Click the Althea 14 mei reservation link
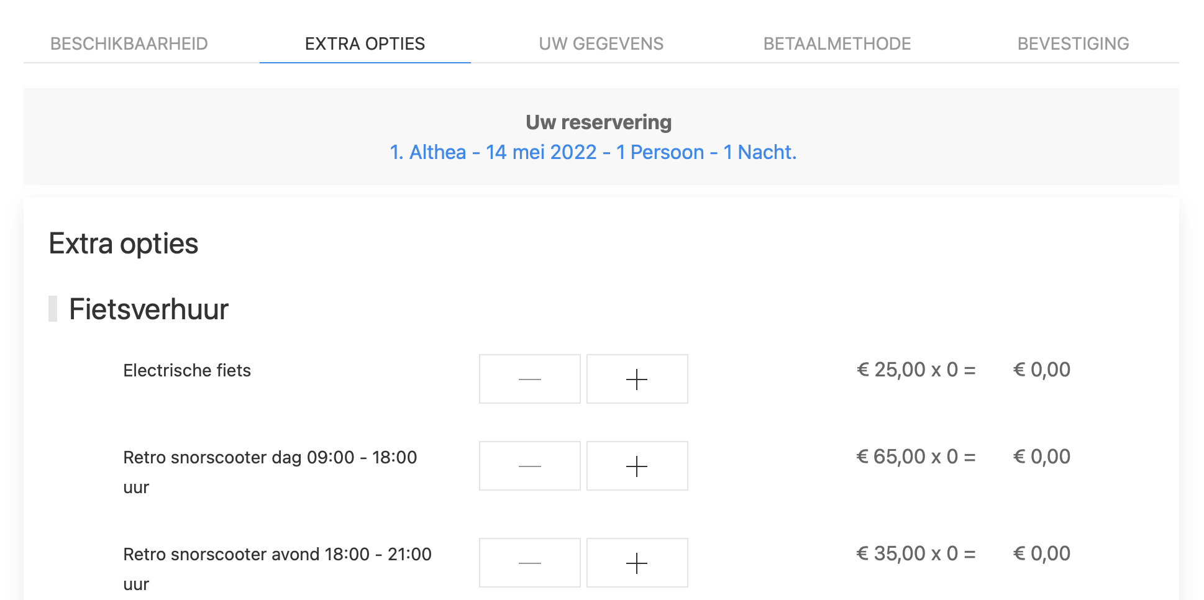This screenshot has height=600, width=1204. [x=593, y=152]
